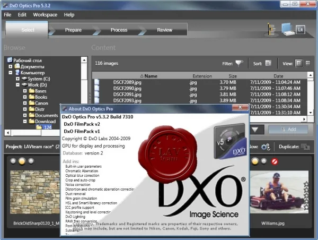The image size is (318, 240).
Task: Expand the Canon folder node
Action: point(25,103)
